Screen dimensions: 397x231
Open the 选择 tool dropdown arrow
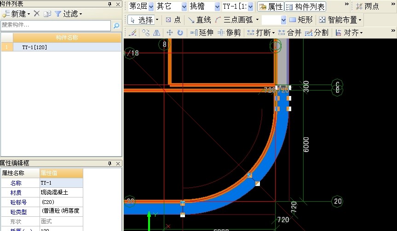pyautogui.click(x=157, y=20)
